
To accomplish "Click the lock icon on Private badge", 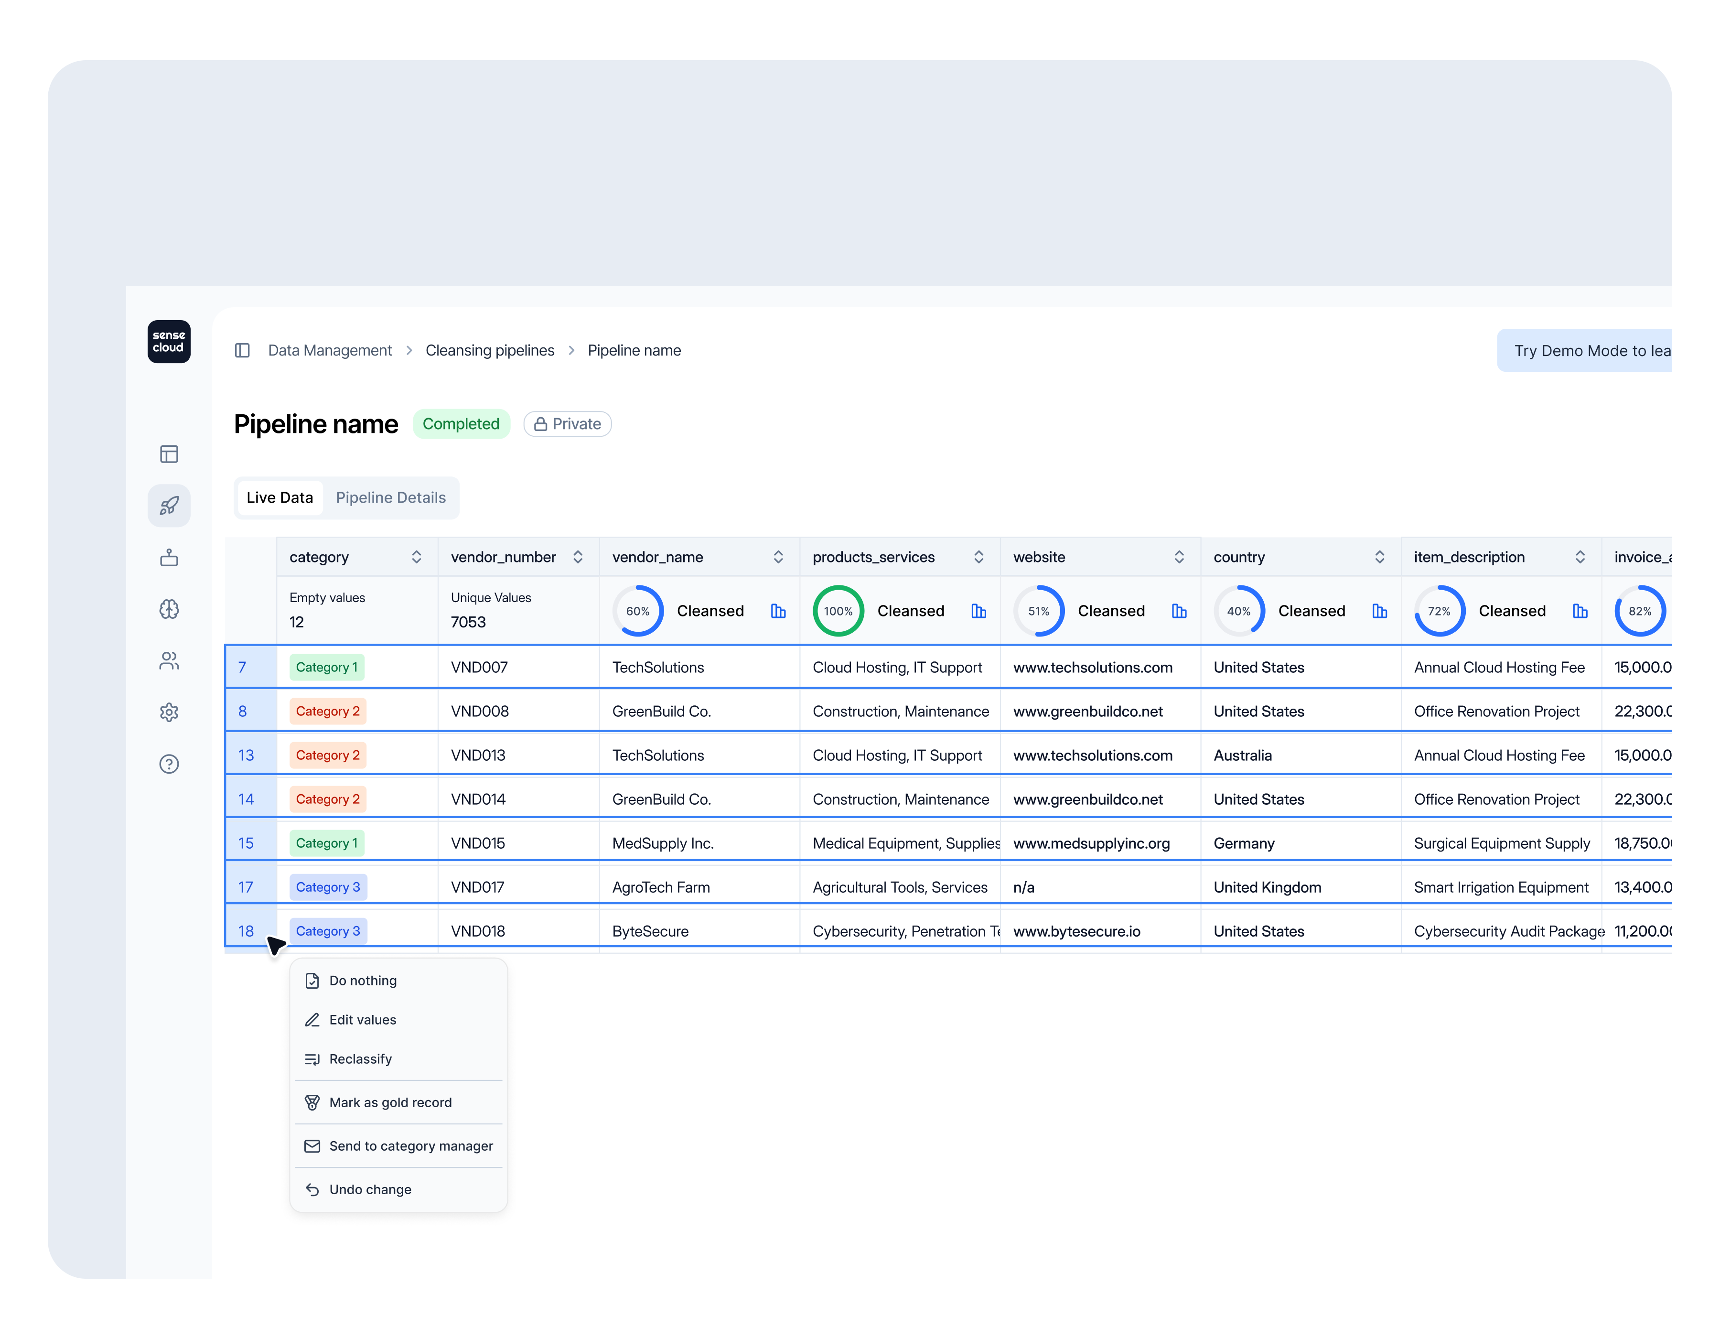I will (540, 424).
